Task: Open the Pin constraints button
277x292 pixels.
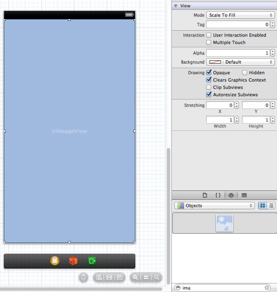Action: pos(109,278)
